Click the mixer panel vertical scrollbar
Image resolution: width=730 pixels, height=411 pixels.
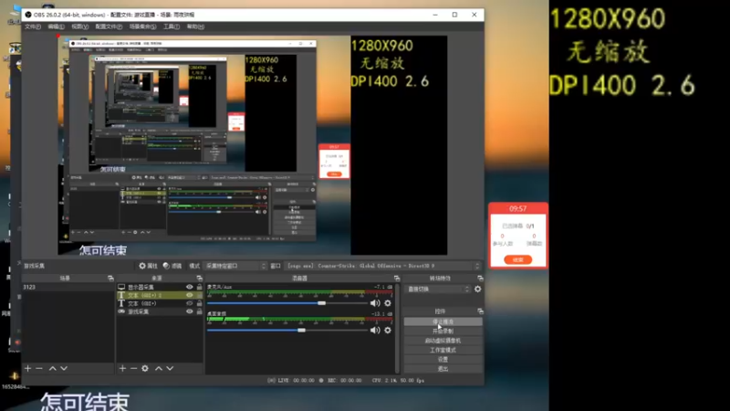tap(397, 328)
